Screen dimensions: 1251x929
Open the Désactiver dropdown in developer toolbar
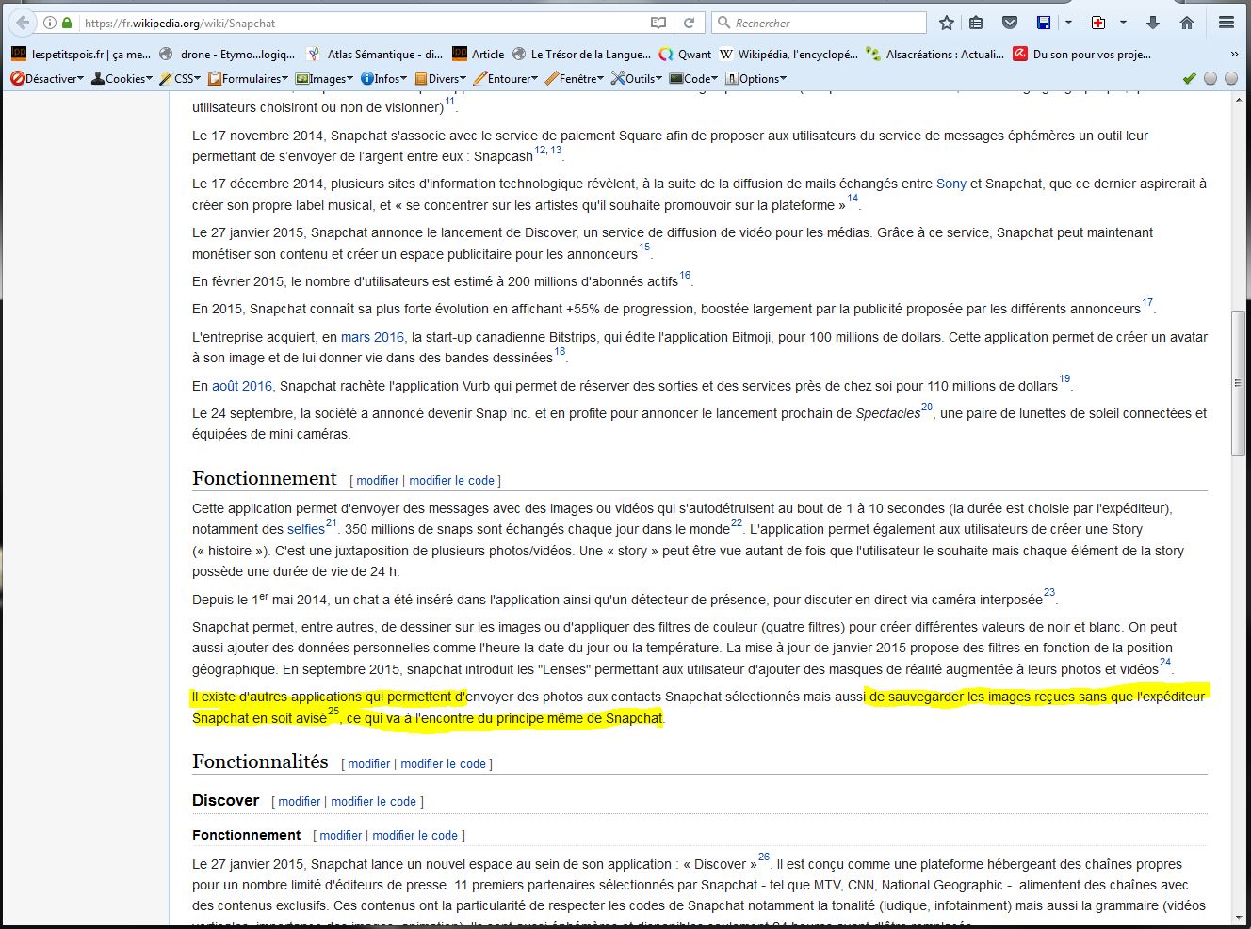pyautogui.click(x=47, y=79)
